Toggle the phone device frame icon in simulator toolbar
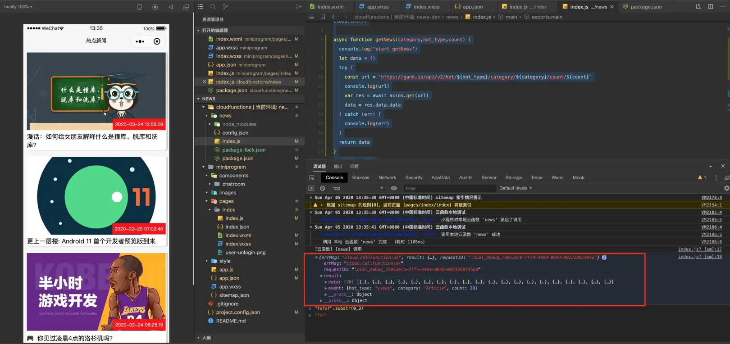Image resolution: width=730 pixels, height=344 pixels. point(140,7)
